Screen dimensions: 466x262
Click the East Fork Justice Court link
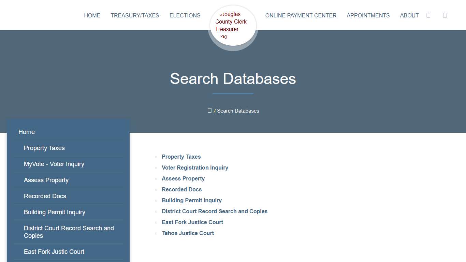pyautogui.click(x=192, y=222)
